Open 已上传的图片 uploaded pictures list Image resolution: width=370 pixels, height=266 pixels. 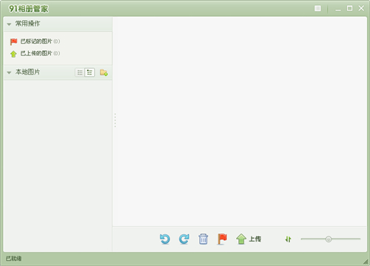[40, 53]
